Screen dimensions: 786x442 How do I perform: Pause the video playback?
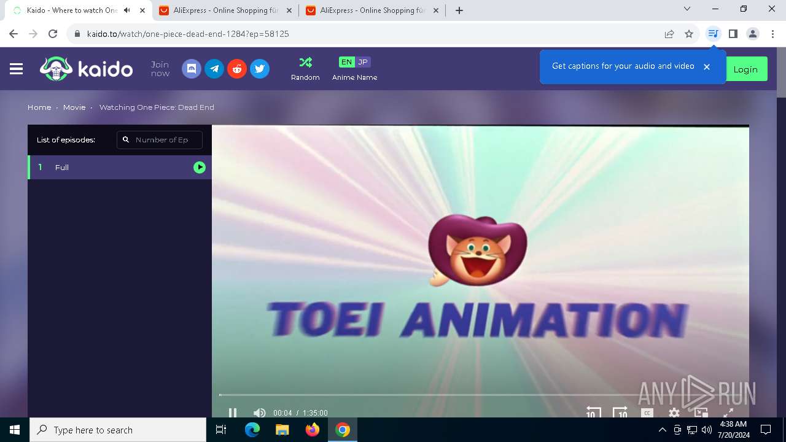pos(233,413)
